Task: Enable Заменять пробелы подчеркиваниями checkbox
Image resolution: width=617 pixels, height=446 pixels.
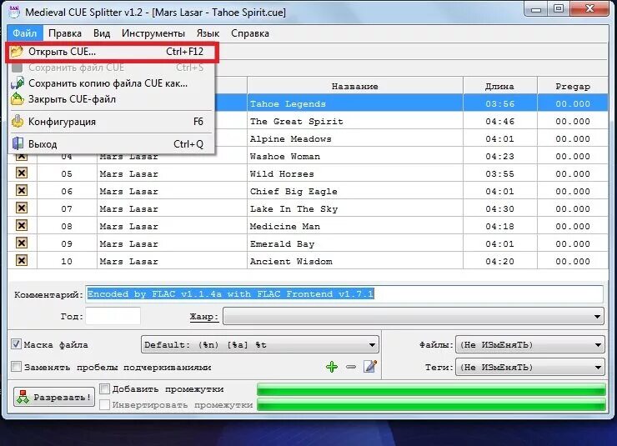Action: [x=16, y=367]
